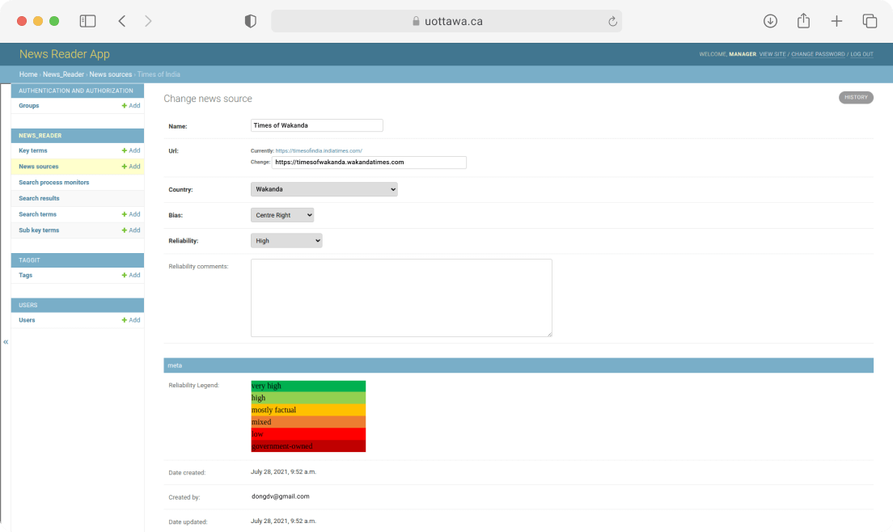
Task: Click the News Reader App title
Action: click(65, 54)
